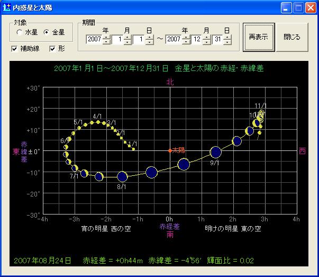
Task: Click the end year field showing 2007
Action: click(174, 40)
